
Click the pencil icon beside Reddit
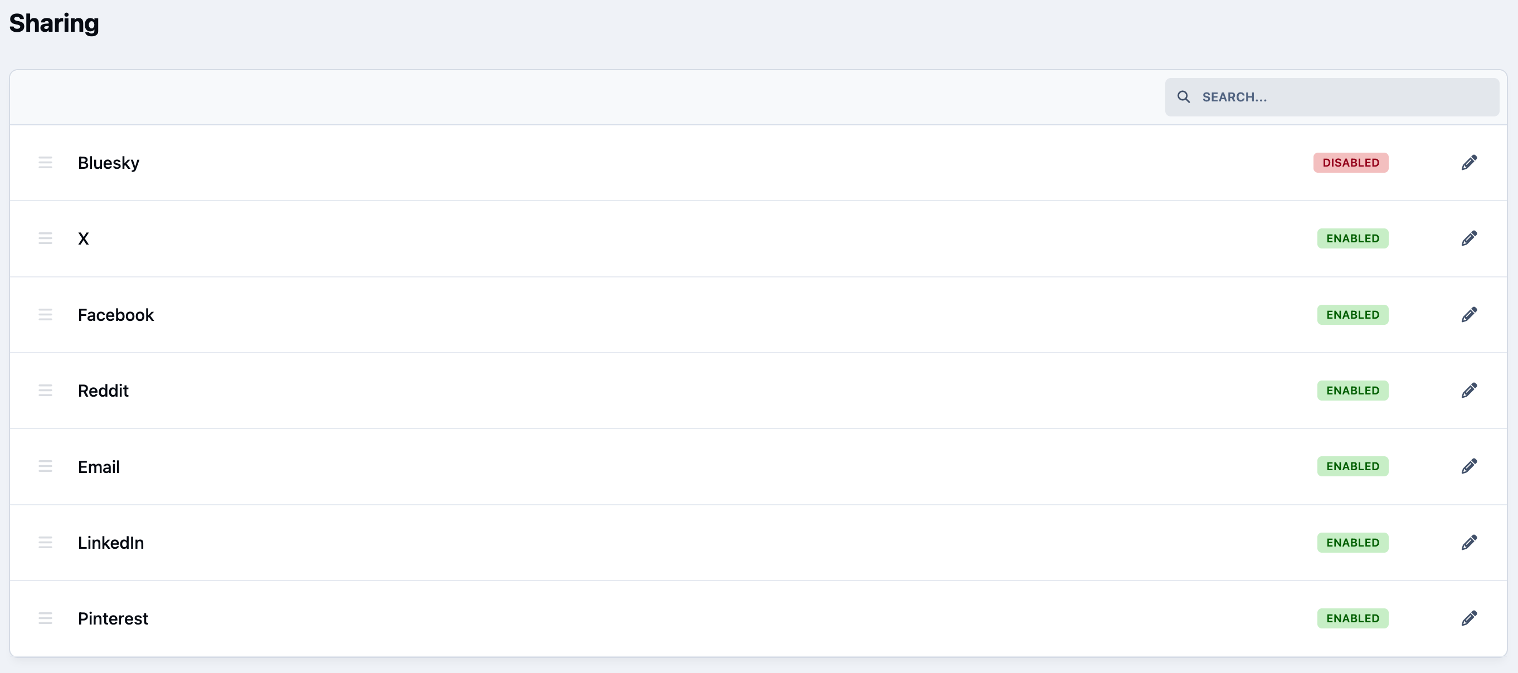pos(1469,391)
